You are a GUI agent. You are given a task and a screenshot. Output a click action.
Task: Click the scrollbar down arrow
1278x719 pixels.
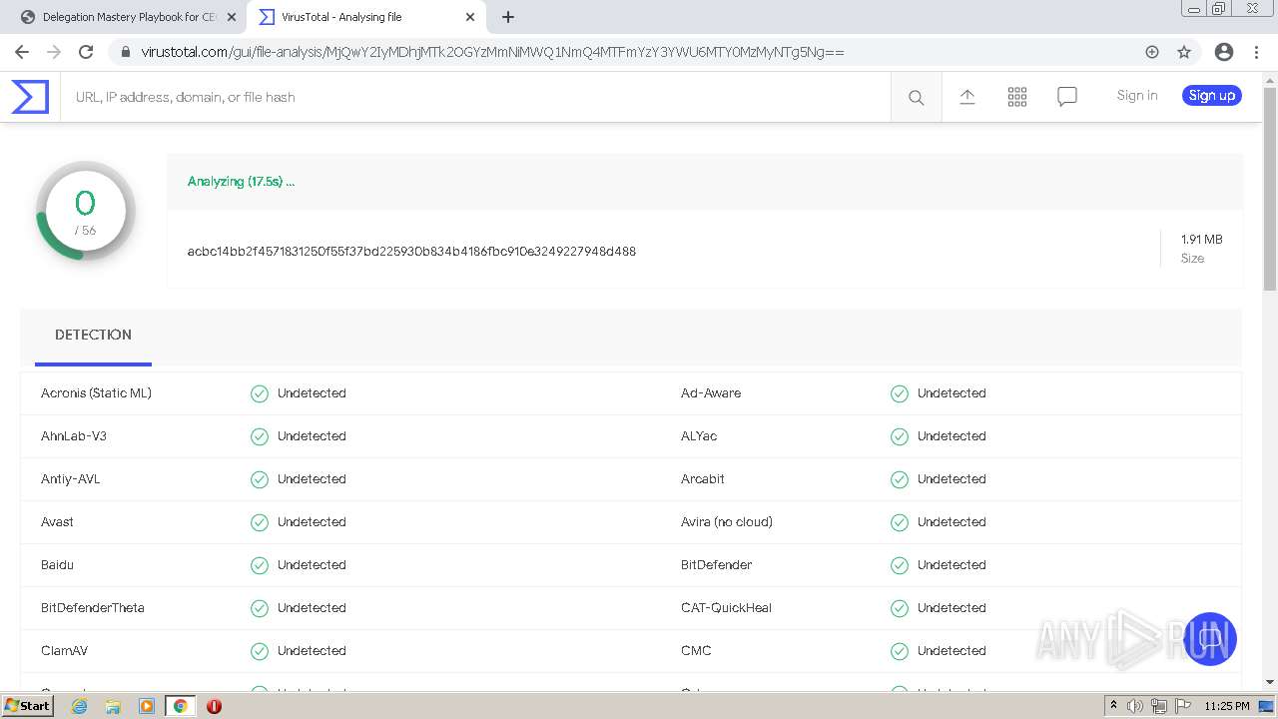[1270, 683]
